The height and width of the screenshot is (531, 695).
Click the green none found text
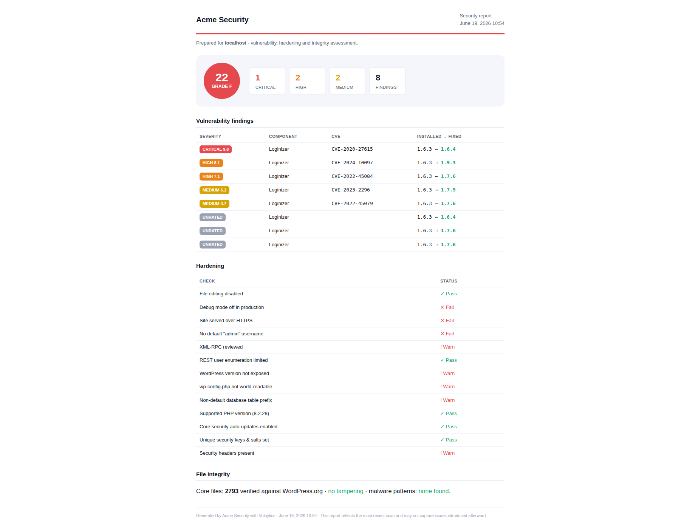pos(433,491)
